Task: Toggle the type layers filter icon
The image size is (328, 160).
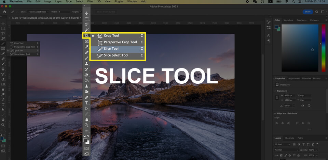Action: click(x=303, y=144)
